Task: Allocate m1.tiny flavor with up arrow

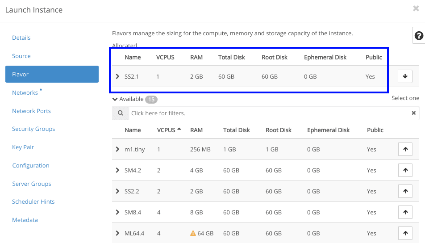Action: point(405,149)
